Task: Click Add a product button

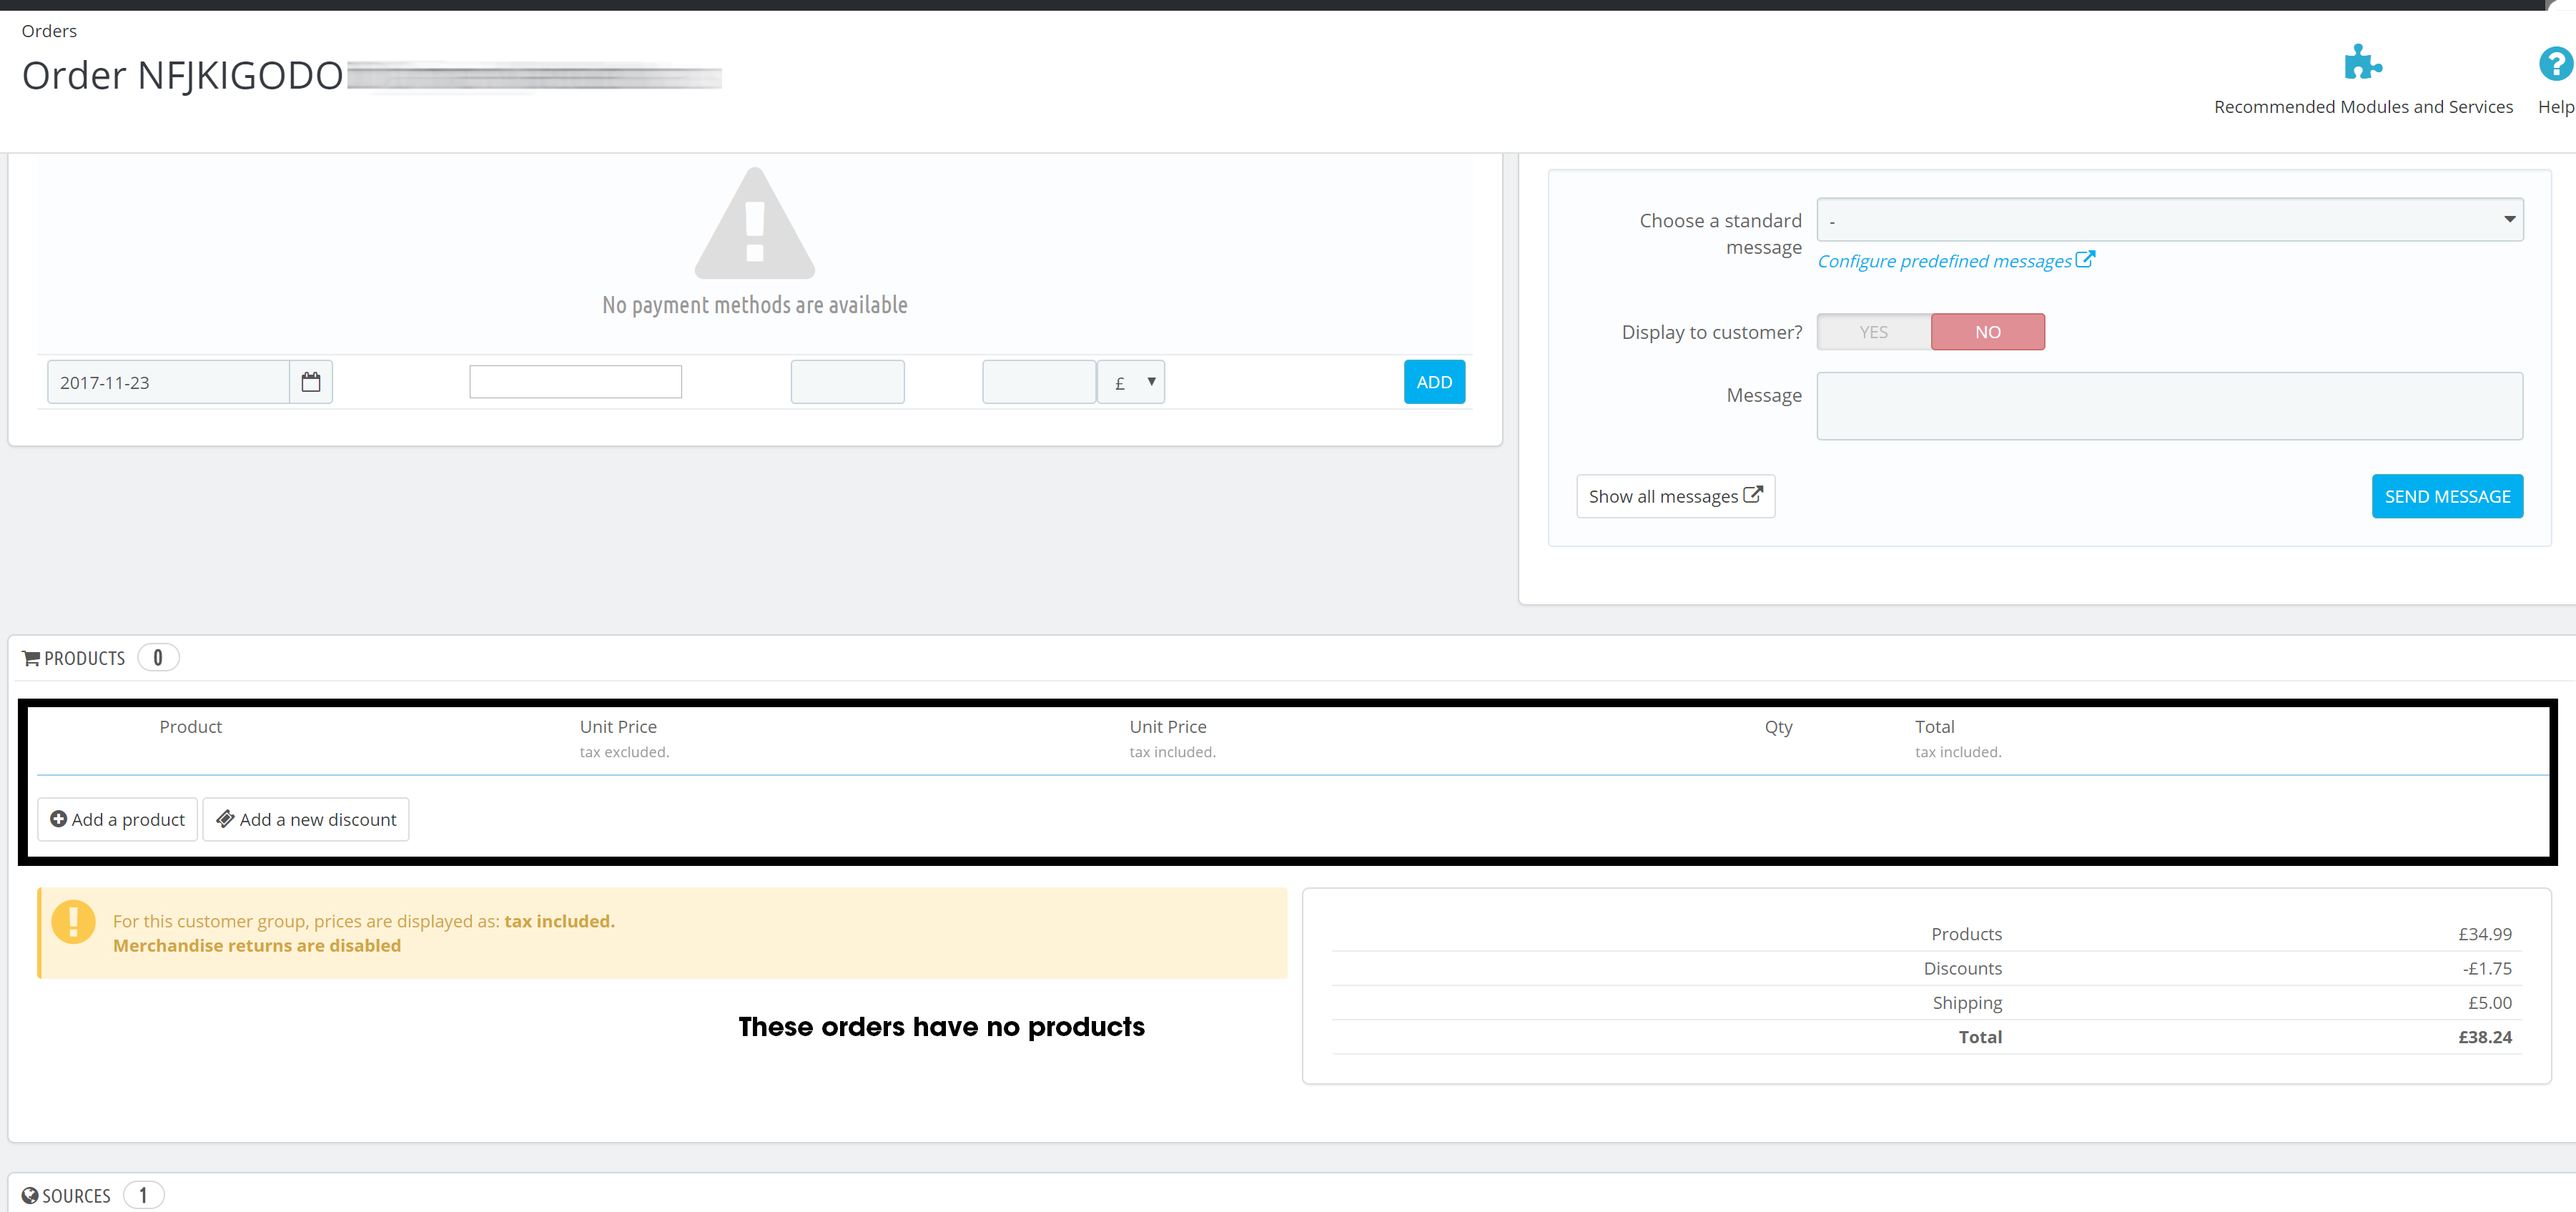Action: click(x=118, y=819)
